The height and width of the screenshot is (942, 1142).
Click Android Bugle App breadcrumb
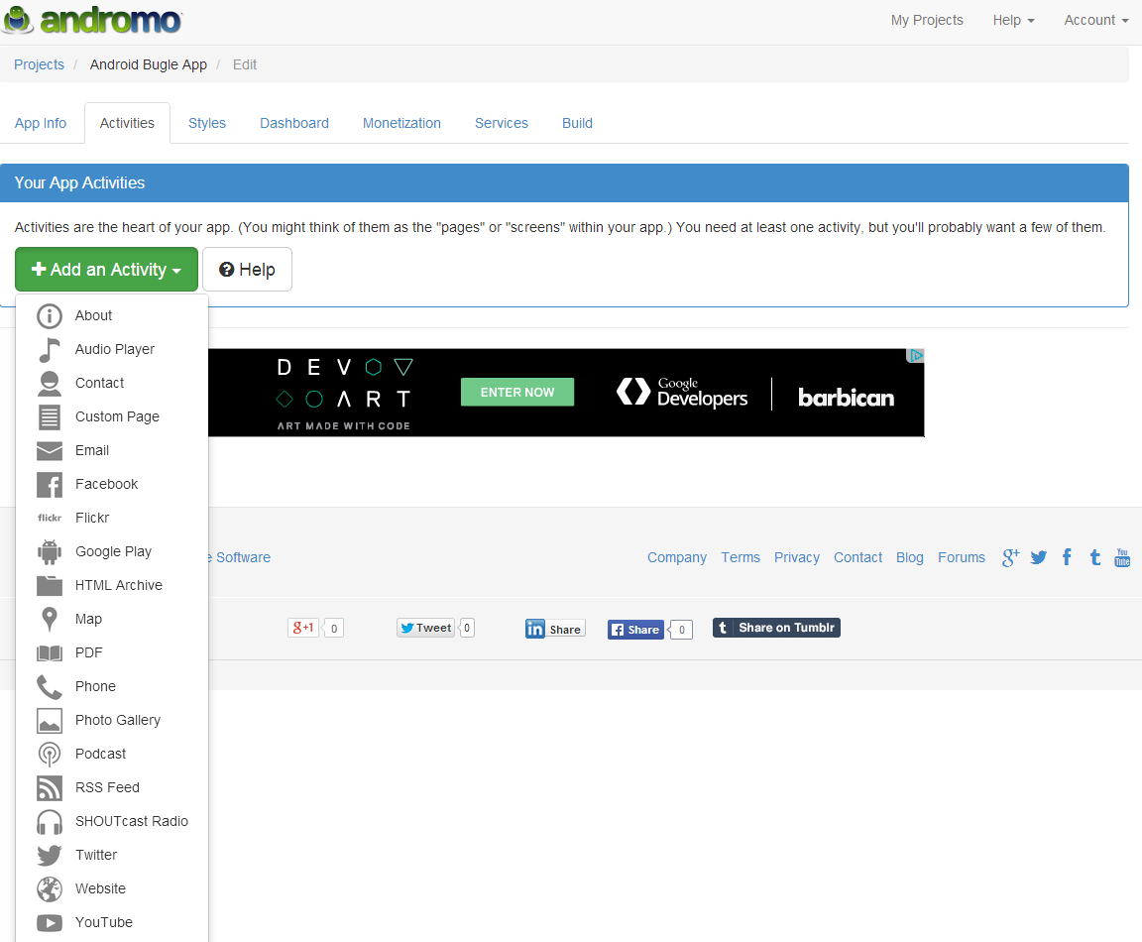149,64
